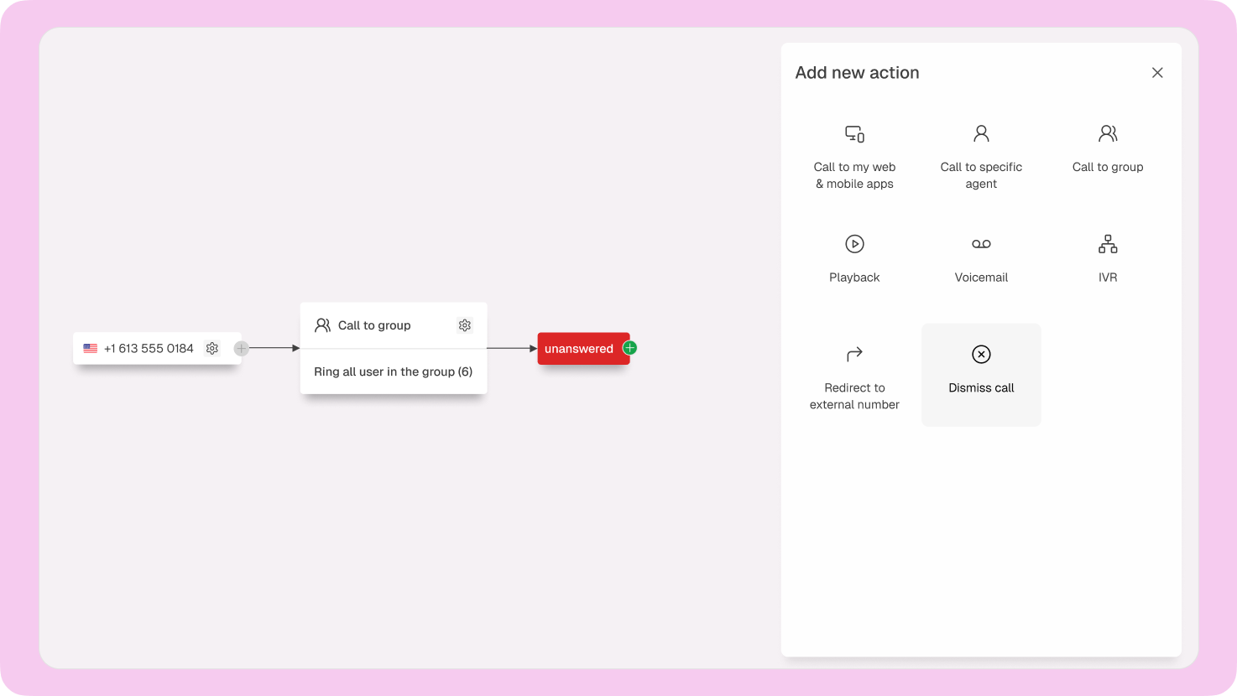Viewport: 1237px width, 696px height.
Task: Select the +1 613 555 0184 number
Action: pos(149,348)
